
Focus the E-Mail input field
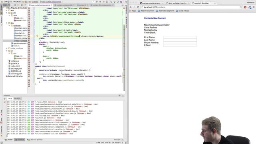(180, 45)
